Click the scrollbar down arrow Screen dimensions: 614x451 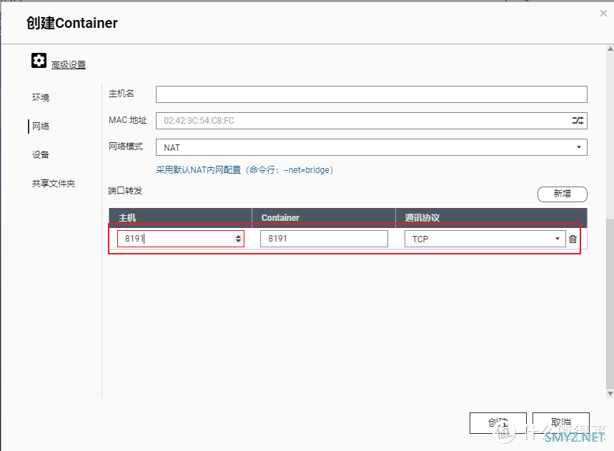tap(610, 393)
